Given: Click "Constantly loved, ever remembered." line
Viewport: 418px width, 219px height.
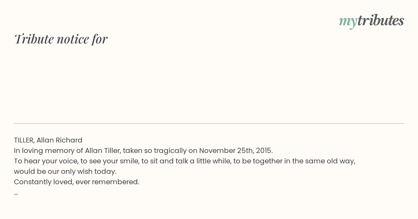Looking at the screenshot, I should (77, 182).
